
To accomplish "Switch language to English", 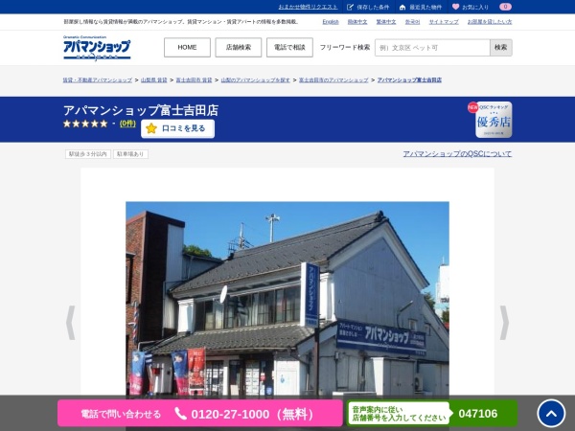I will [331, 22].
